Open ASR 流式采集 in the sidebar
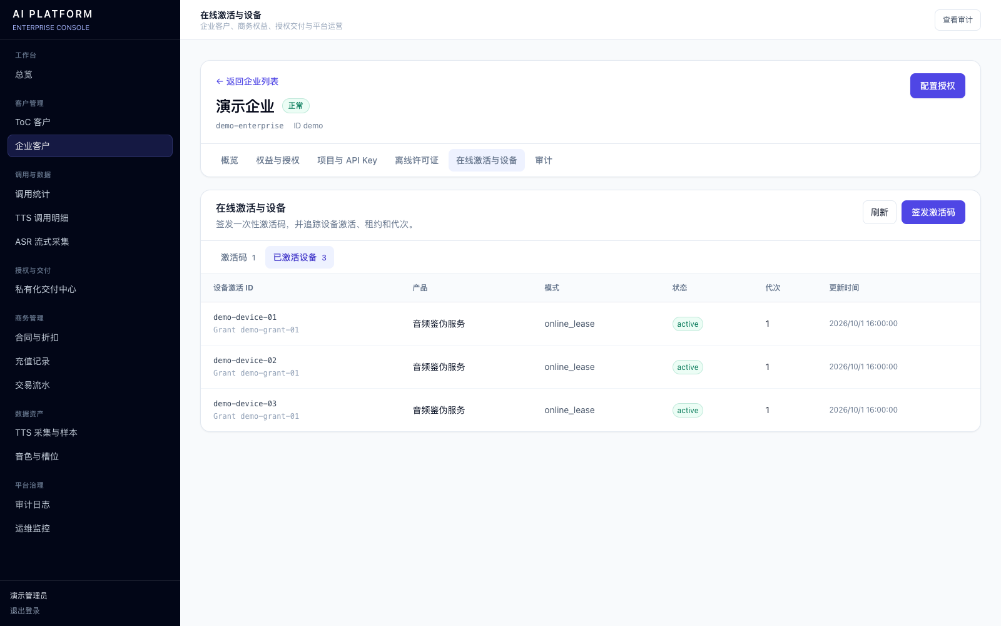Image resolution: width=1001 pixels, height=626 pixels. pyautogui.click(x=90, y=242)
